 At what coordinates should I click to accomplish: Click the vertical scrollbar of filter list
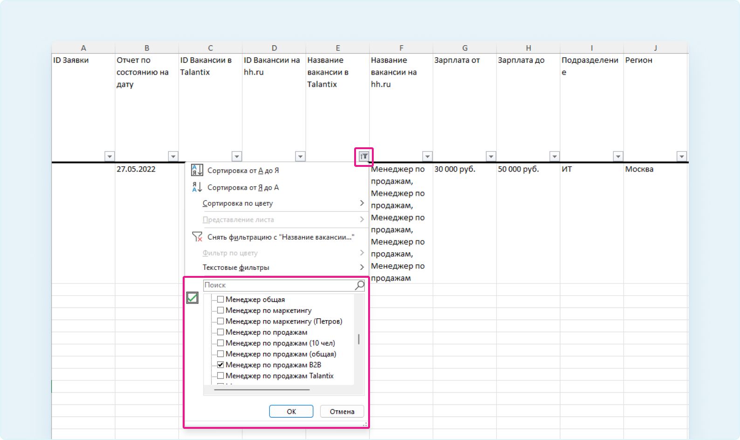358,339
